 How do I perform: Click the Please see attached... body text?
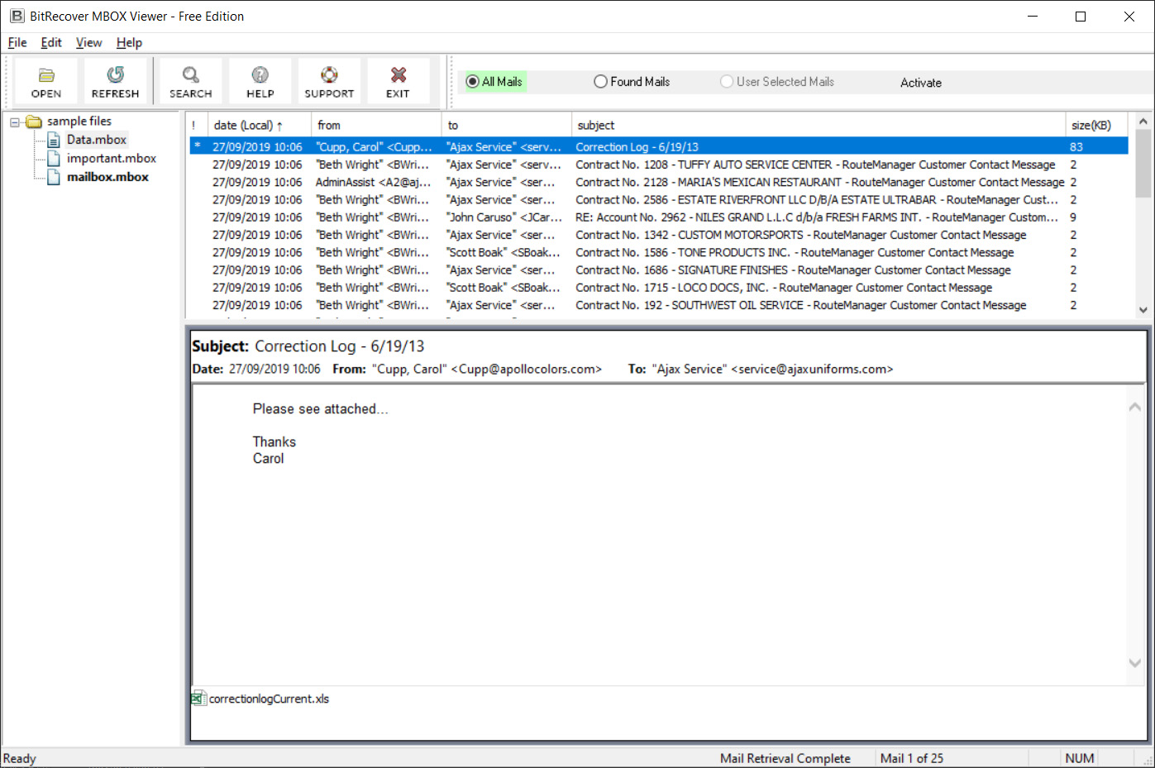320,409
